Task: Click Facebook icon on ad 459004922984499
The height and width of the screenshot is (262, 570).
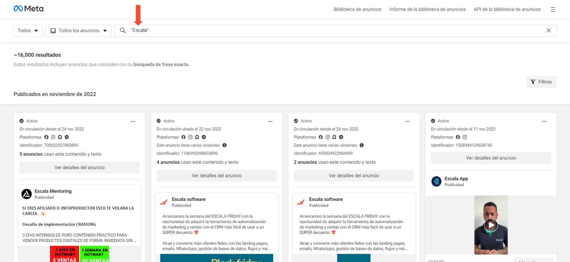Action: [321, 137]
